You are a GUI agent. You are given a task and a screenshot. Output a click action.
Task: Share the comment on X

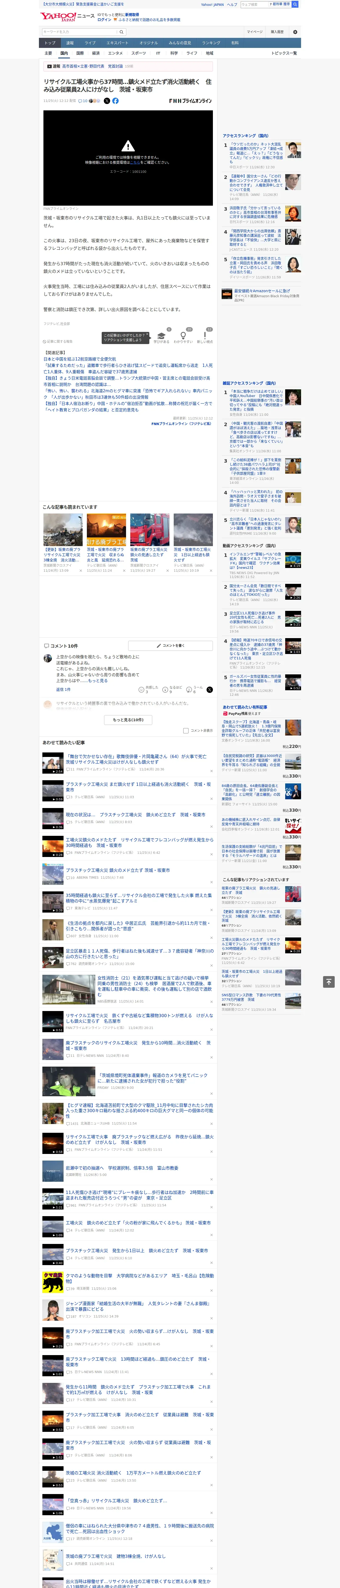point(209,689)
